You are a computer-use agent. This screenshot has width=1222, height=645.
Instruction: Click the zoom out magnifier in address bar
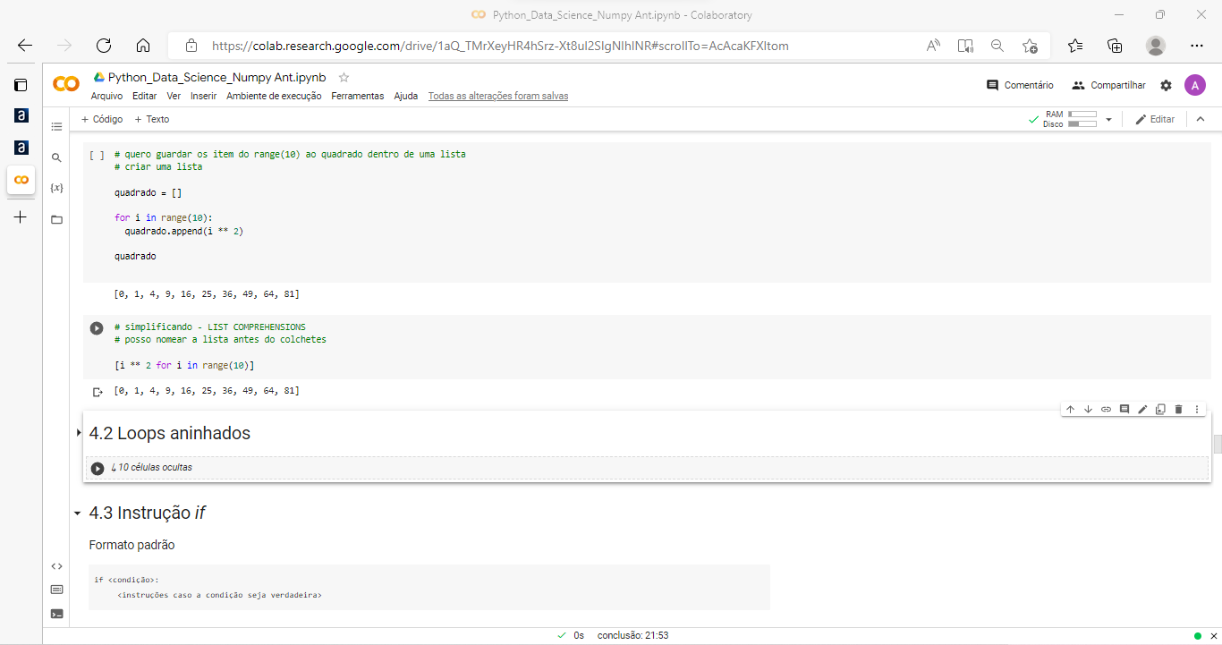click(x=997, y=46)
